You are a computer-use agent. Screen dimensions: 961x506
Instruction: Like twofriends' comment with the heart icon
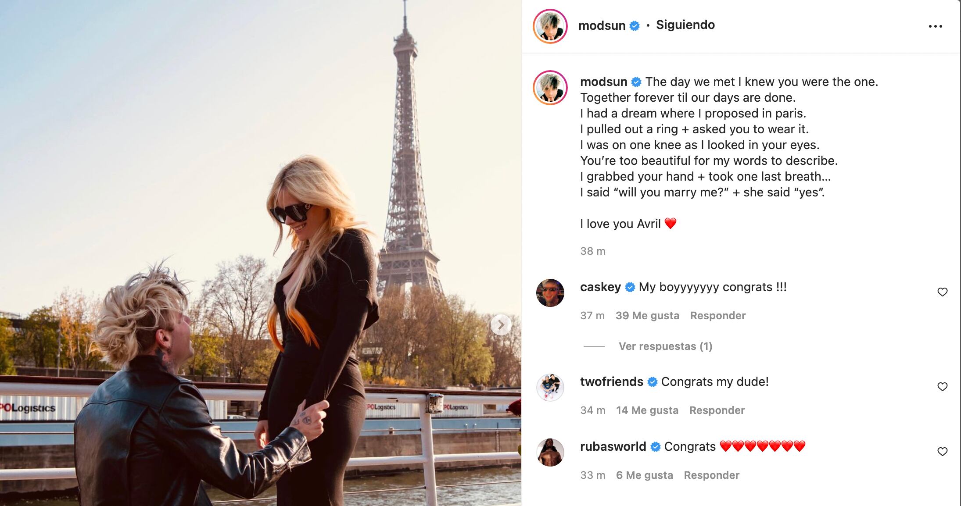942,387
